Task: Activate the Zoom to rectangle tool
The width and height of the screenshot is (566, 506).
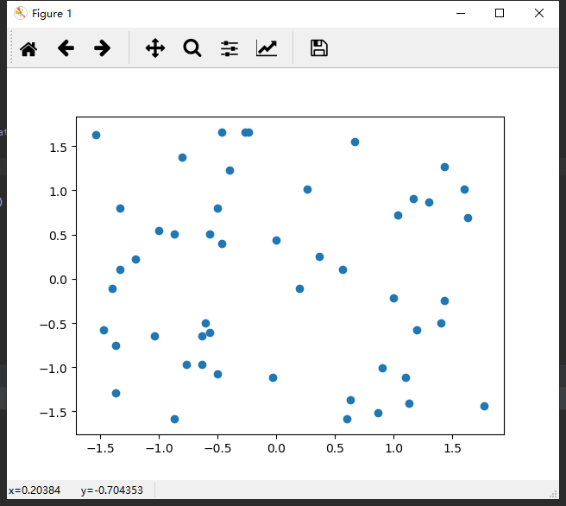Action: click(192, 48)
